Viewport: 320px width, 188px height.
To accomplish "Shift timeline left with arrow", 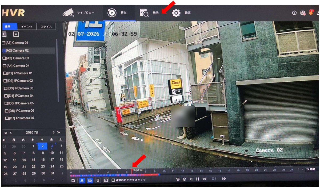I will pos(298,169).
